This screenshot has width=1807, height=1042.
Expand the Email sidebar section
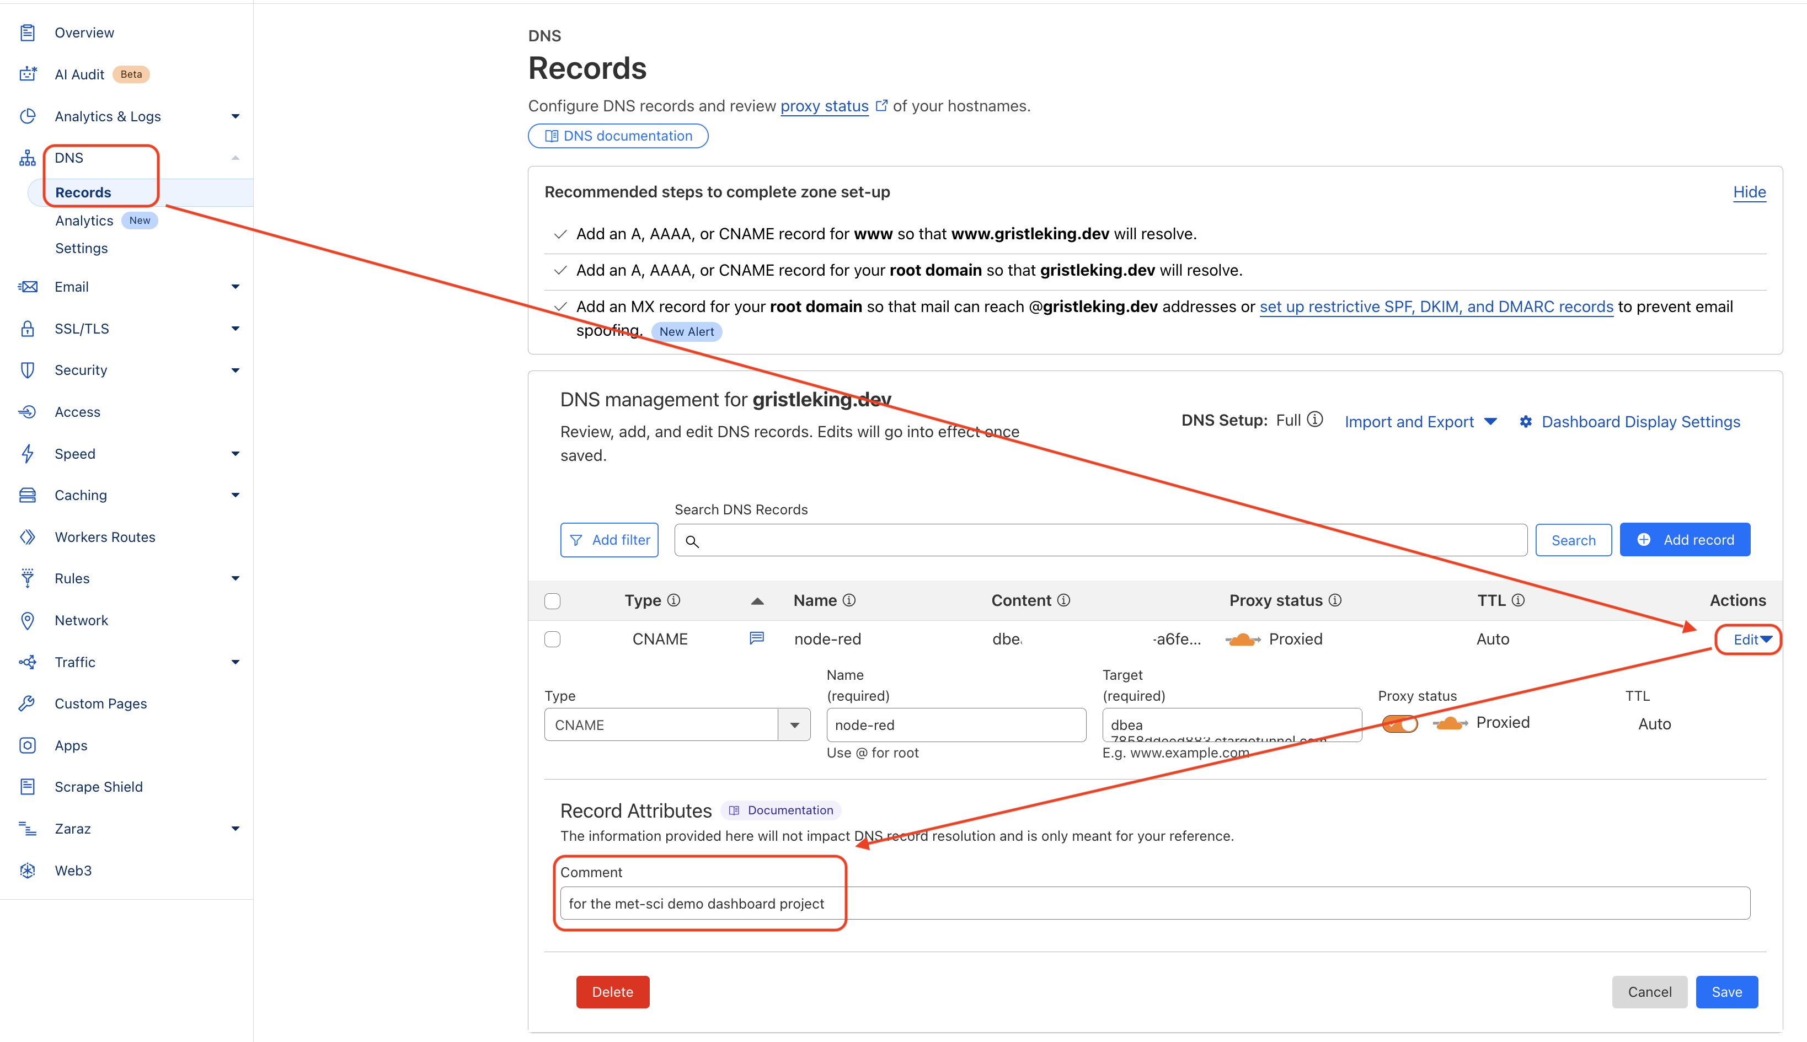(x=236, y=286)
